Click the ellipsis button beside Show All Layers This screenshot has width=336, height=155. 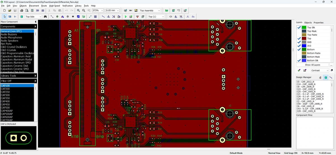tap(331, 65)
